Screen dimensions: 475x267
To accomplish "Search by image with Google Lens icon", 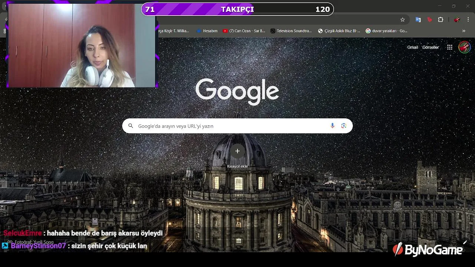I will click(x=344, y=126).
